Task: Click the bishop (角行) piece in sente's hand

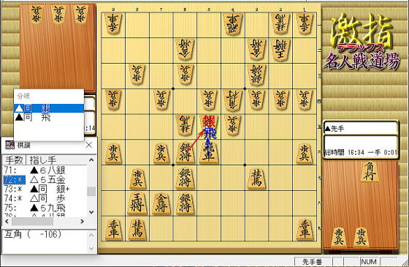Action: (x=370, y=172)
